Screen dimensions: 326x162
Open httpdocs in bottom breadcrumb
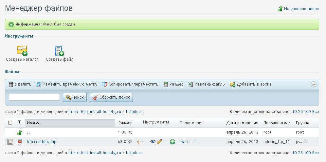(134, 153)
